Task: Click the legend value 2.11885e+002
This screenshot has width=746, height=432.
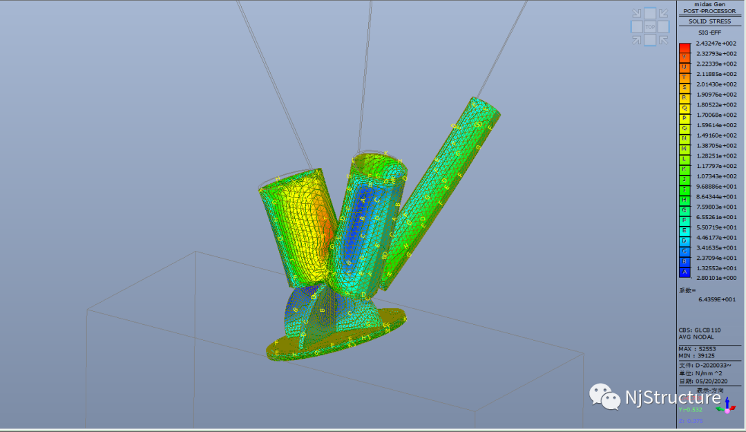Action: tap(716, 74)
